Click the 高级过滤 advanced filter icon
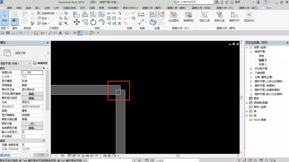This screenshot has width=289, height=162. (x=219, y=17)
